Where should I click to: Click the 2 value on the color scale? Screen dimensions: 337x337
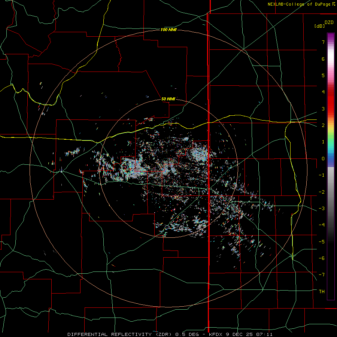[x=323, y=125]
